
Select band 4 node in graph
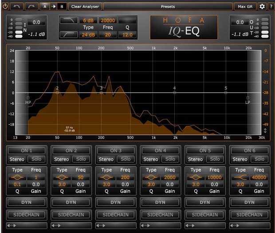(x=174, y=92)
